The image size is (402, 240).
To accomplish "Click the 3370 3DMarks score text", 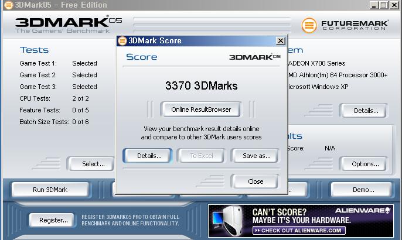I will click(x=201, y=85).
